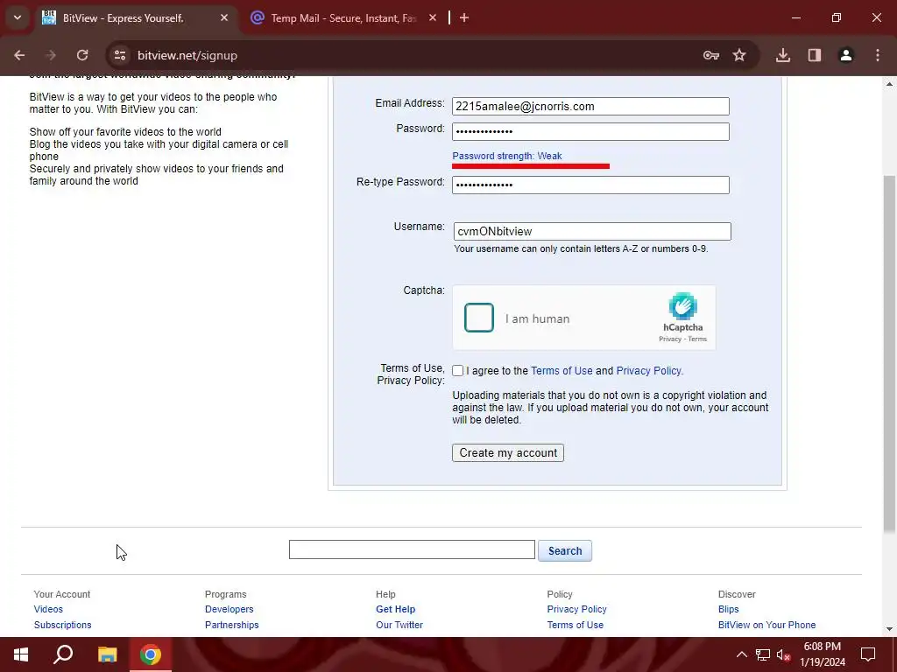Open the Chrome three-dot menu

pos(878,55)
